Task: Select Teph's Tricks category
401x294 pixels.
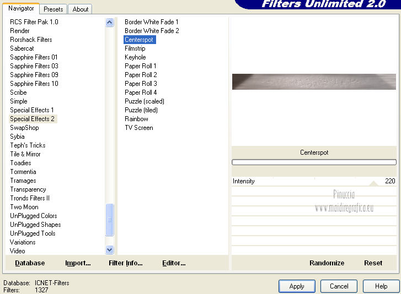Action: coord(28,145)
